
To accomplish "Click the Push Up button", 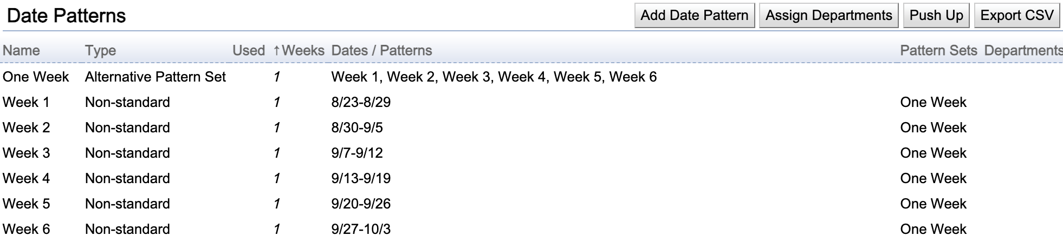I will pyautogui.click(x=936, y=15).
